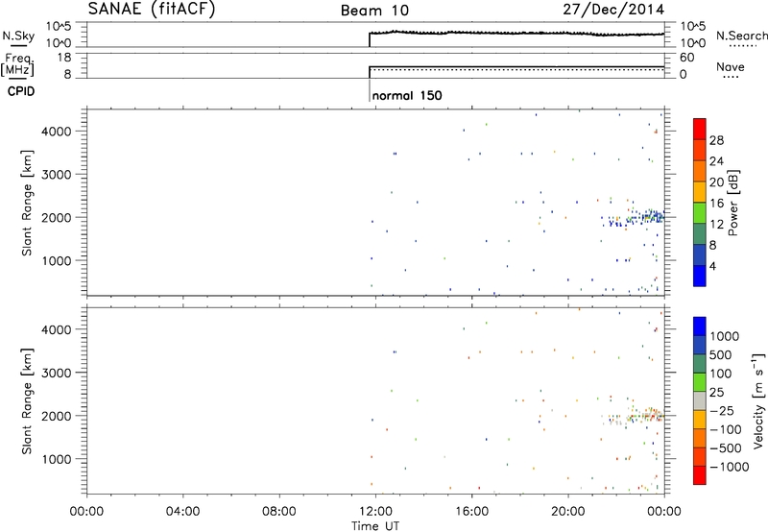Click the 'Power [dB]' color bar title
The image size is (768, 532).
(x=732, y=203)
